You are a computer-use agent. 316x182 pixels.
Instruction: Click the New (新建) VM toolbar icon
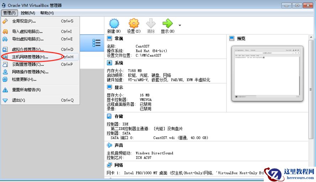point(114,23)
